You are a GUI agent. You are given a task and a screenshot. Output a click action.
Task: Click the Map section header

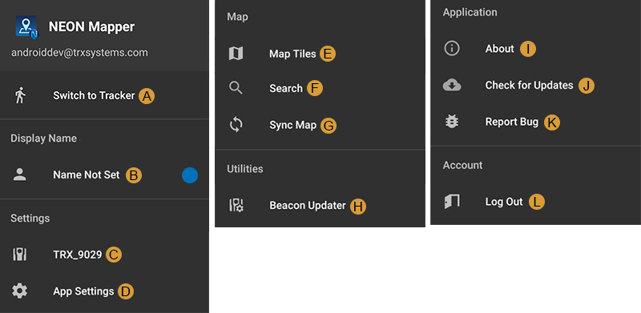pyautogui.click(x=237, y=17)
